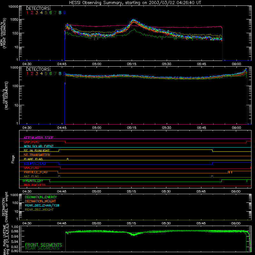The height and width of the screenshot is (255, 255).
Task: Click the HESSI Observing Summary title text
Action: tap(135, 3)
